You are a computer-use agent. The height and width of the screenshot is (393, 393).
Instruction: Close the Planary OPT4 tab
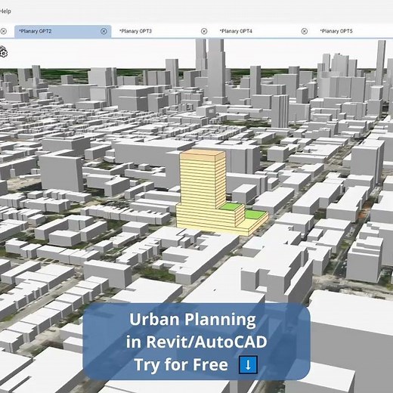coord(305,31)
